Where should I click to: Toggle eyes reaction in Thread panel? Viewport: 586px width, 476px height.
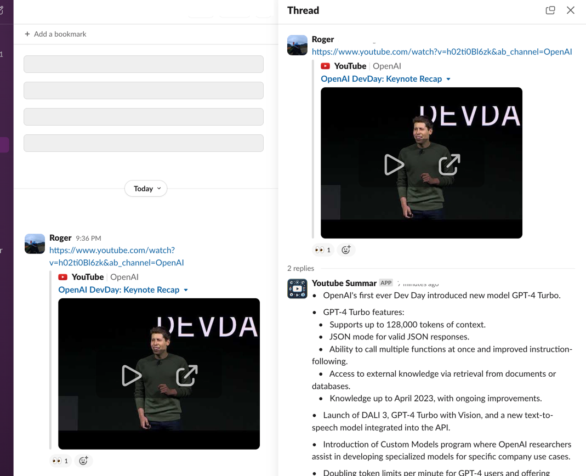click(x=323, y=250)
